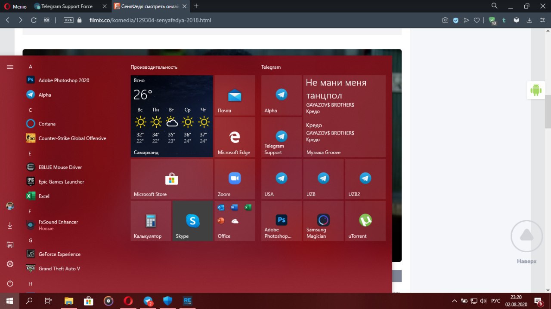Launch the Zoom tile
Screen dimensions: 551x309
click(x=235, y=179)
